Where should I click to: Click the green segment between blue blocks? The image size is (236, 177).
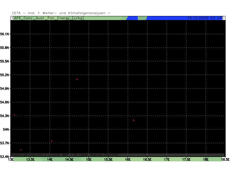142,18
